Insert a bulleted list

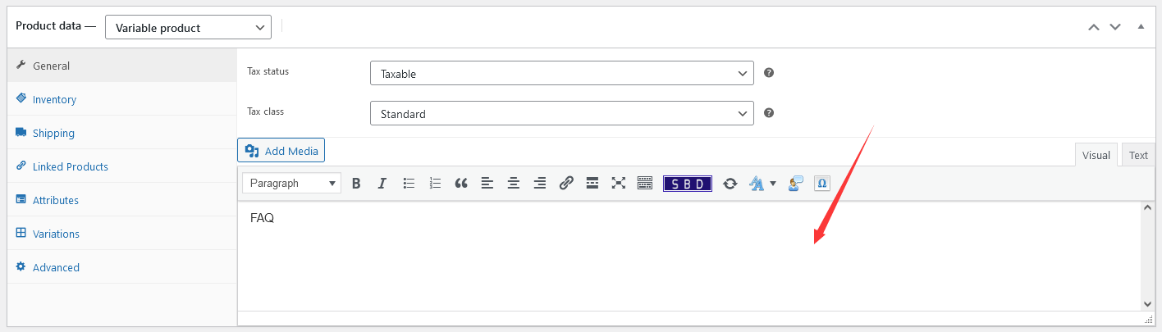pyautogui.click(x=409, y=184)
